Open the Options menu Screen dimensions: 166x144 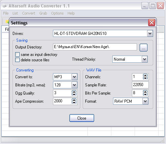click(x=57, y=13)
